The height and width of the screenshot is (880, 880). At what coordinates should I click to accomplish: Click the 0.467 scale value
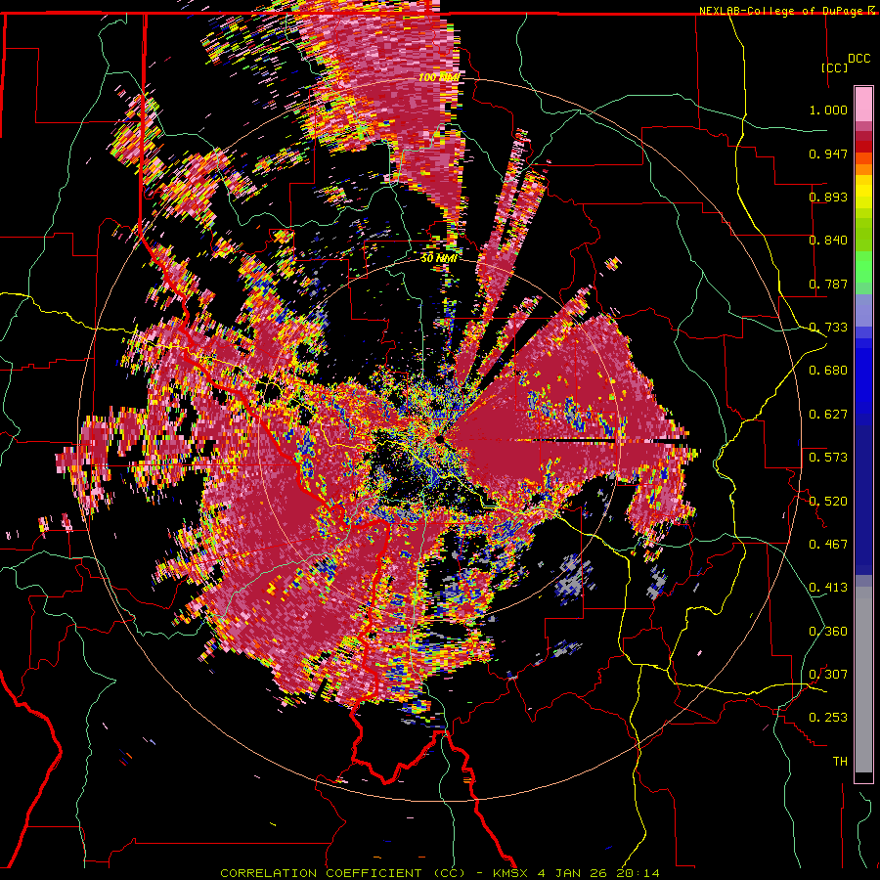pyautogui.click(x=828, y=544)
